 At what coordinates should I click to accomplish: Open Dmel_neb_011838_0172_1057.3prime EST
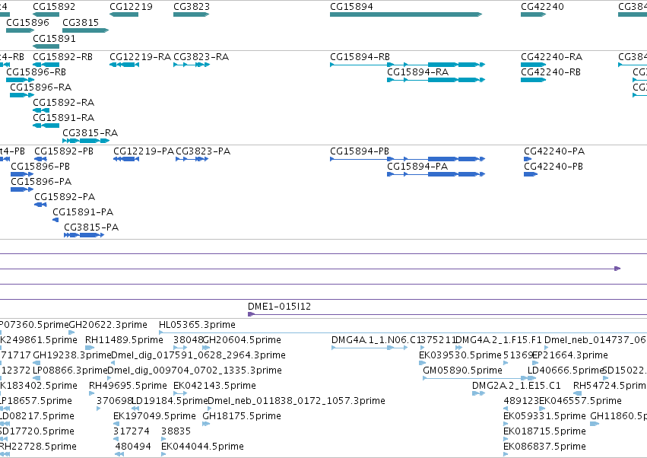[297, 401]
